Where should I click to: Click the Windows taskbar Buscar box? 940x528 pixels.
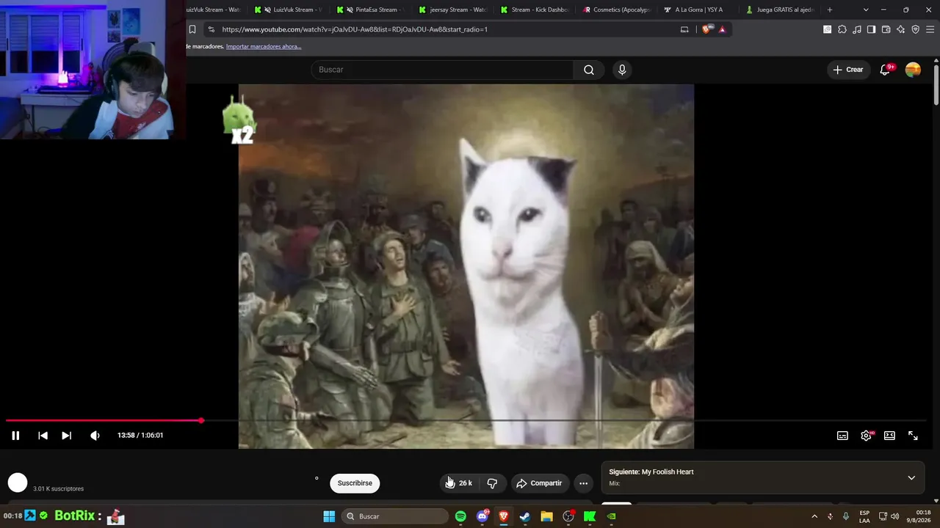(x=395, y=516)
